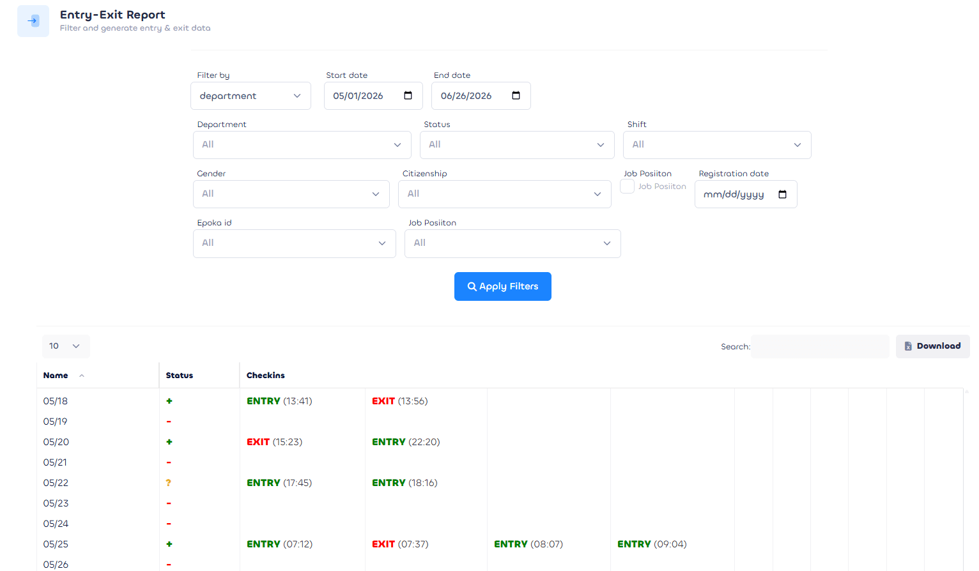
Task: Click the Name column sort arrow
Action: [x=82, y=376]
